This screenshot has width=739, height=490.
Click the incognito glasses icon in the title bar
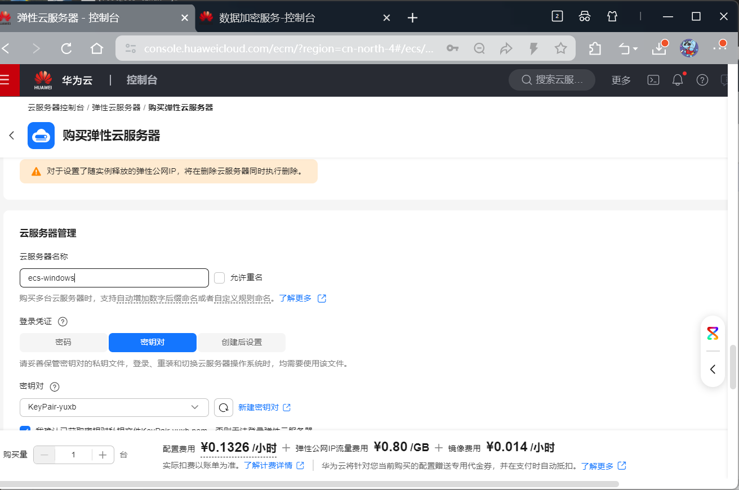click(585, 16)
